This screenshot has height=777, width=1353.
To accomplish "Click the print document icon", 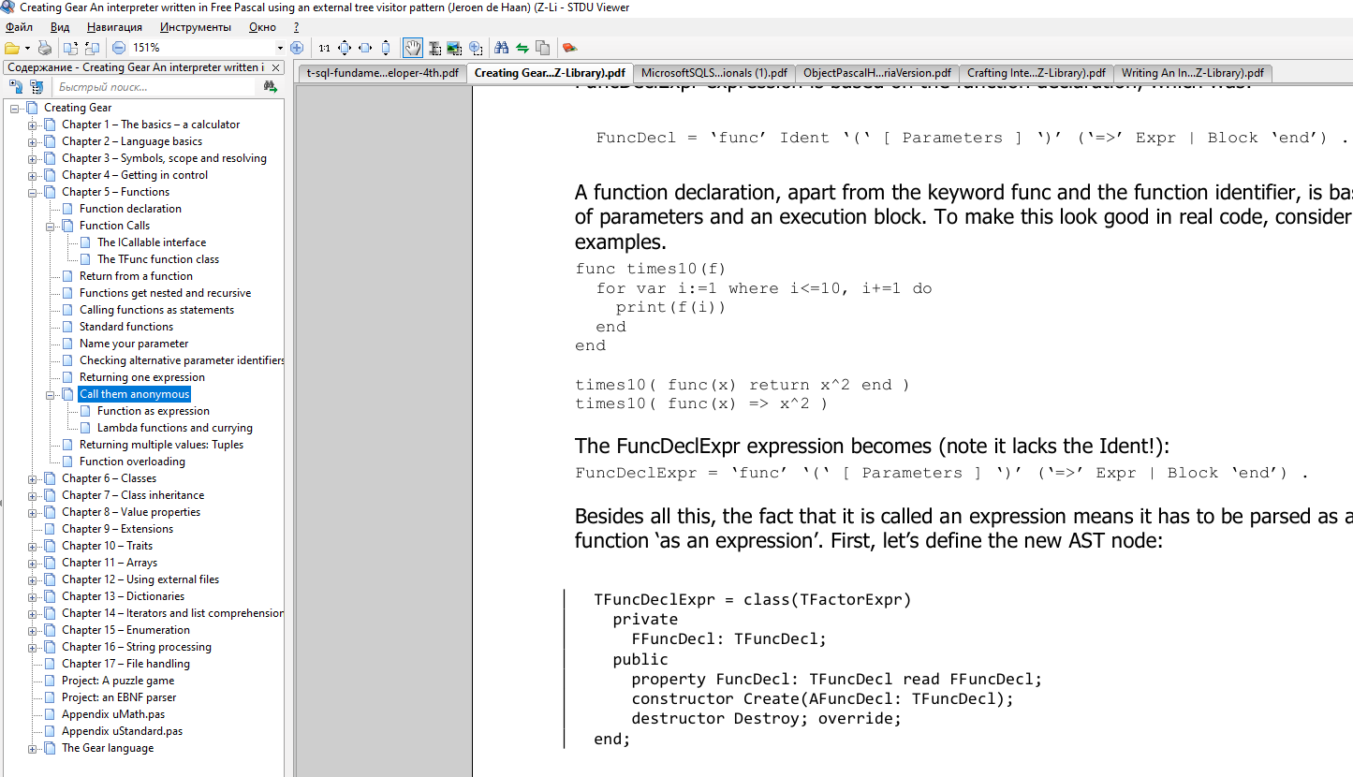I will pos(44,48).
